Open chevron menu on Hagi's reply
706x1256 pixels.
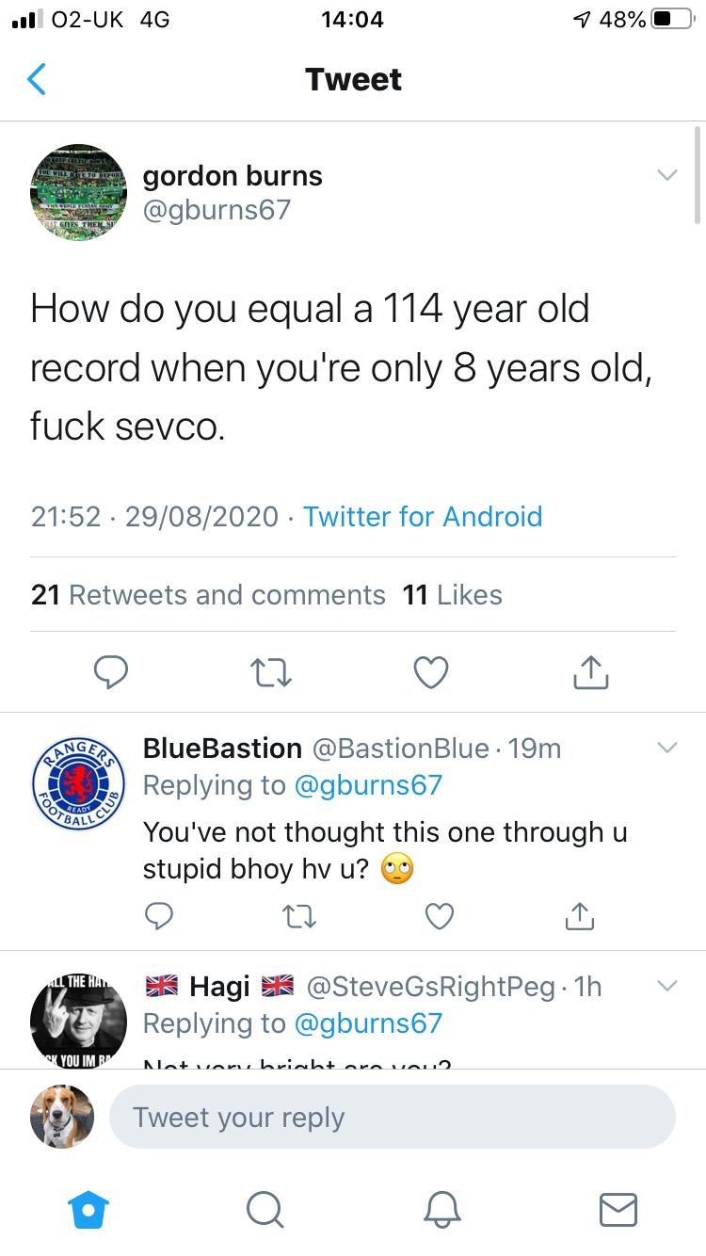(x=666, y=986)
